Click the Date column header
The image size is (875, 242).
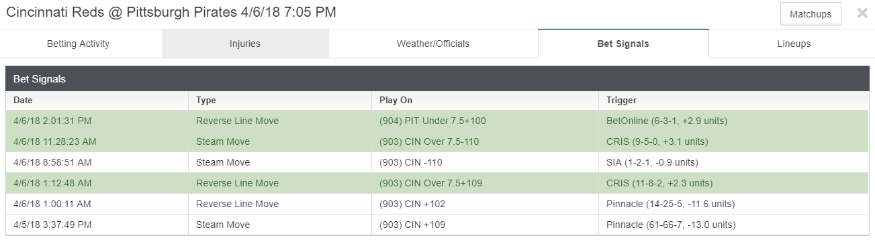pyautogui.click(x=97, y=101)
